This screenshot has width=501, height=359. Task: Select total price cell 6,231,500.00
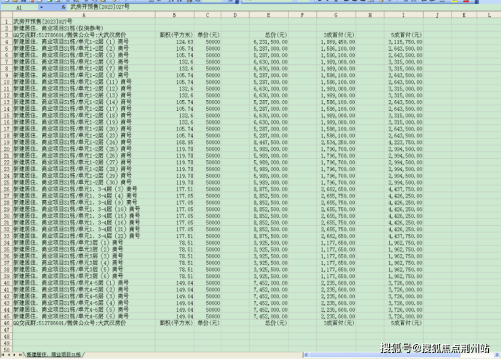click(269, 42)
